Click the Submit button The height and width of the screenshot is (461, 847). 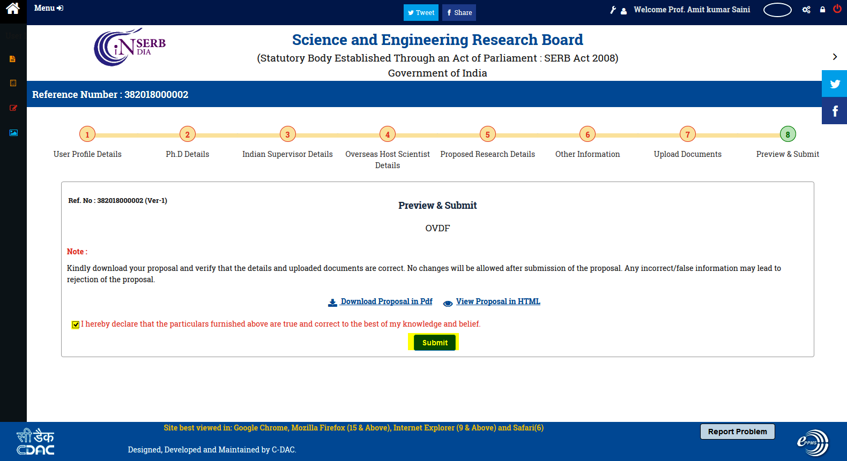click(435, 343)
